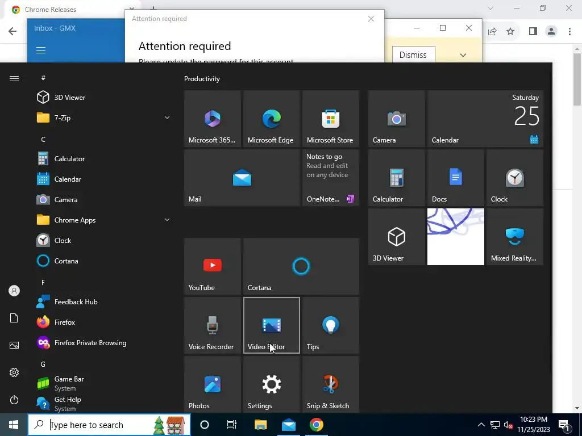Open the Settings tile
This screenshot has height=436, width=582.
tap(271, 384)
